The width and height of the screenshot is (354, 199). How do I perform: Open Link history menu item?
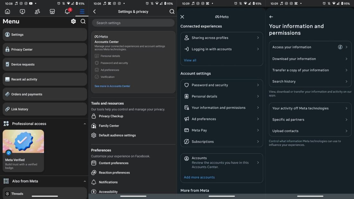click(x=45, y=109)
